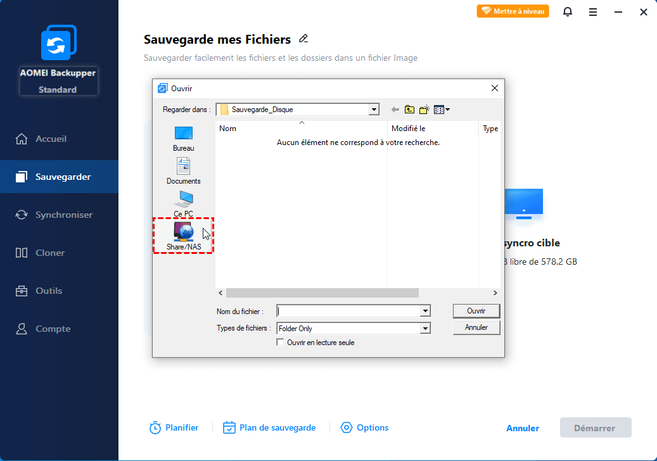Open Synchroniser in the sidebar
Screen dimensions: 657x461
(59, 215)
